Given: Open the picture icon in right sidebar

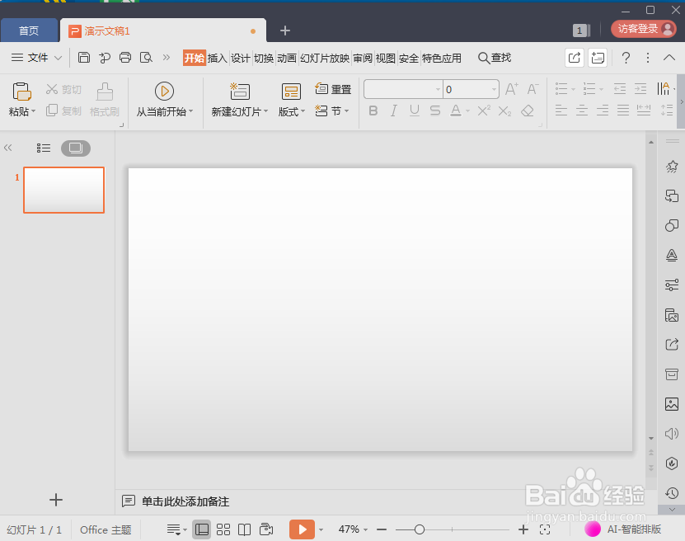Looking at the screenshot, I should pyautogui.click(x=672, y=404).
